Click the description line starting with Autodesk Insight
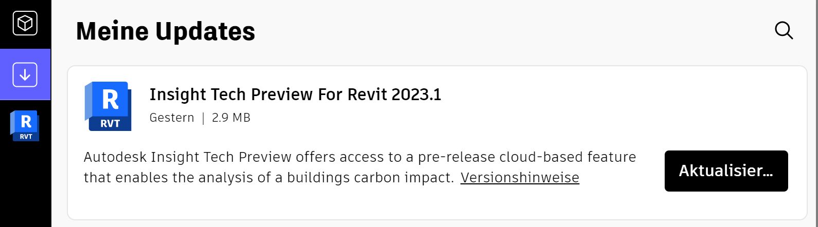This screenshot has height=227, width=818. [360, 157]
